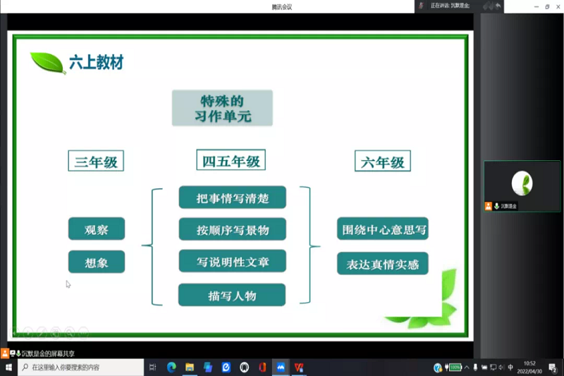Click the slideshow zoom magnifier icon
Viewport: 564px width, 376px height.
[x=69, y=331]
